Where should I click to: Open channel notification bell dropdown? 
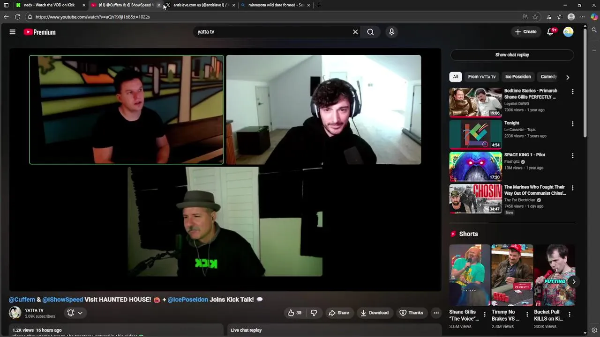[75, 313]
